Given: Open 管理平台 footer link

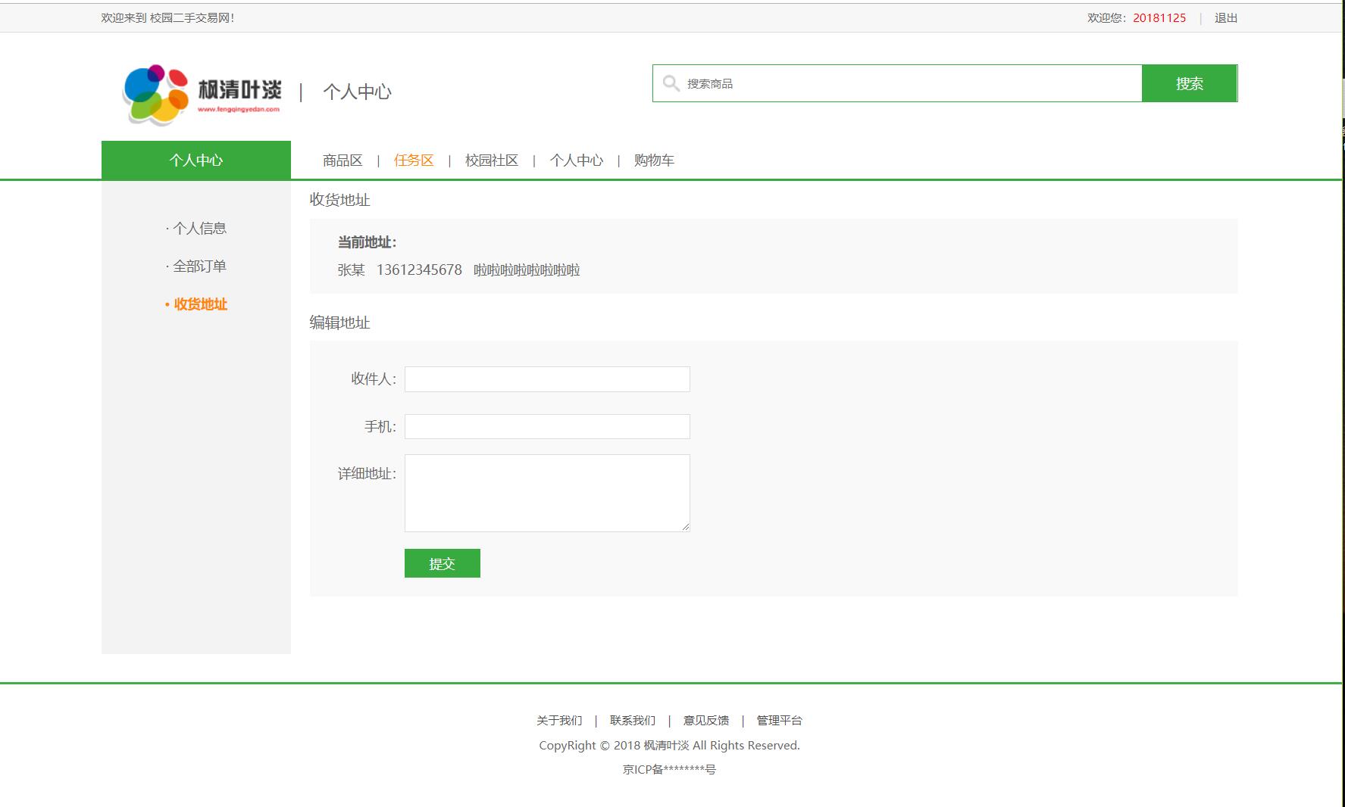Looking at the screenshot, I should (x=779, y=721).
